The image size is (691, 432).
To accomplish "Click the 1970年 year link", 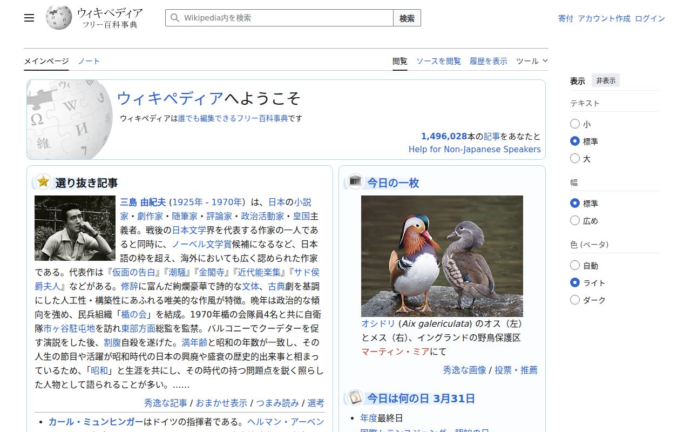I will (x=227, y=202).
